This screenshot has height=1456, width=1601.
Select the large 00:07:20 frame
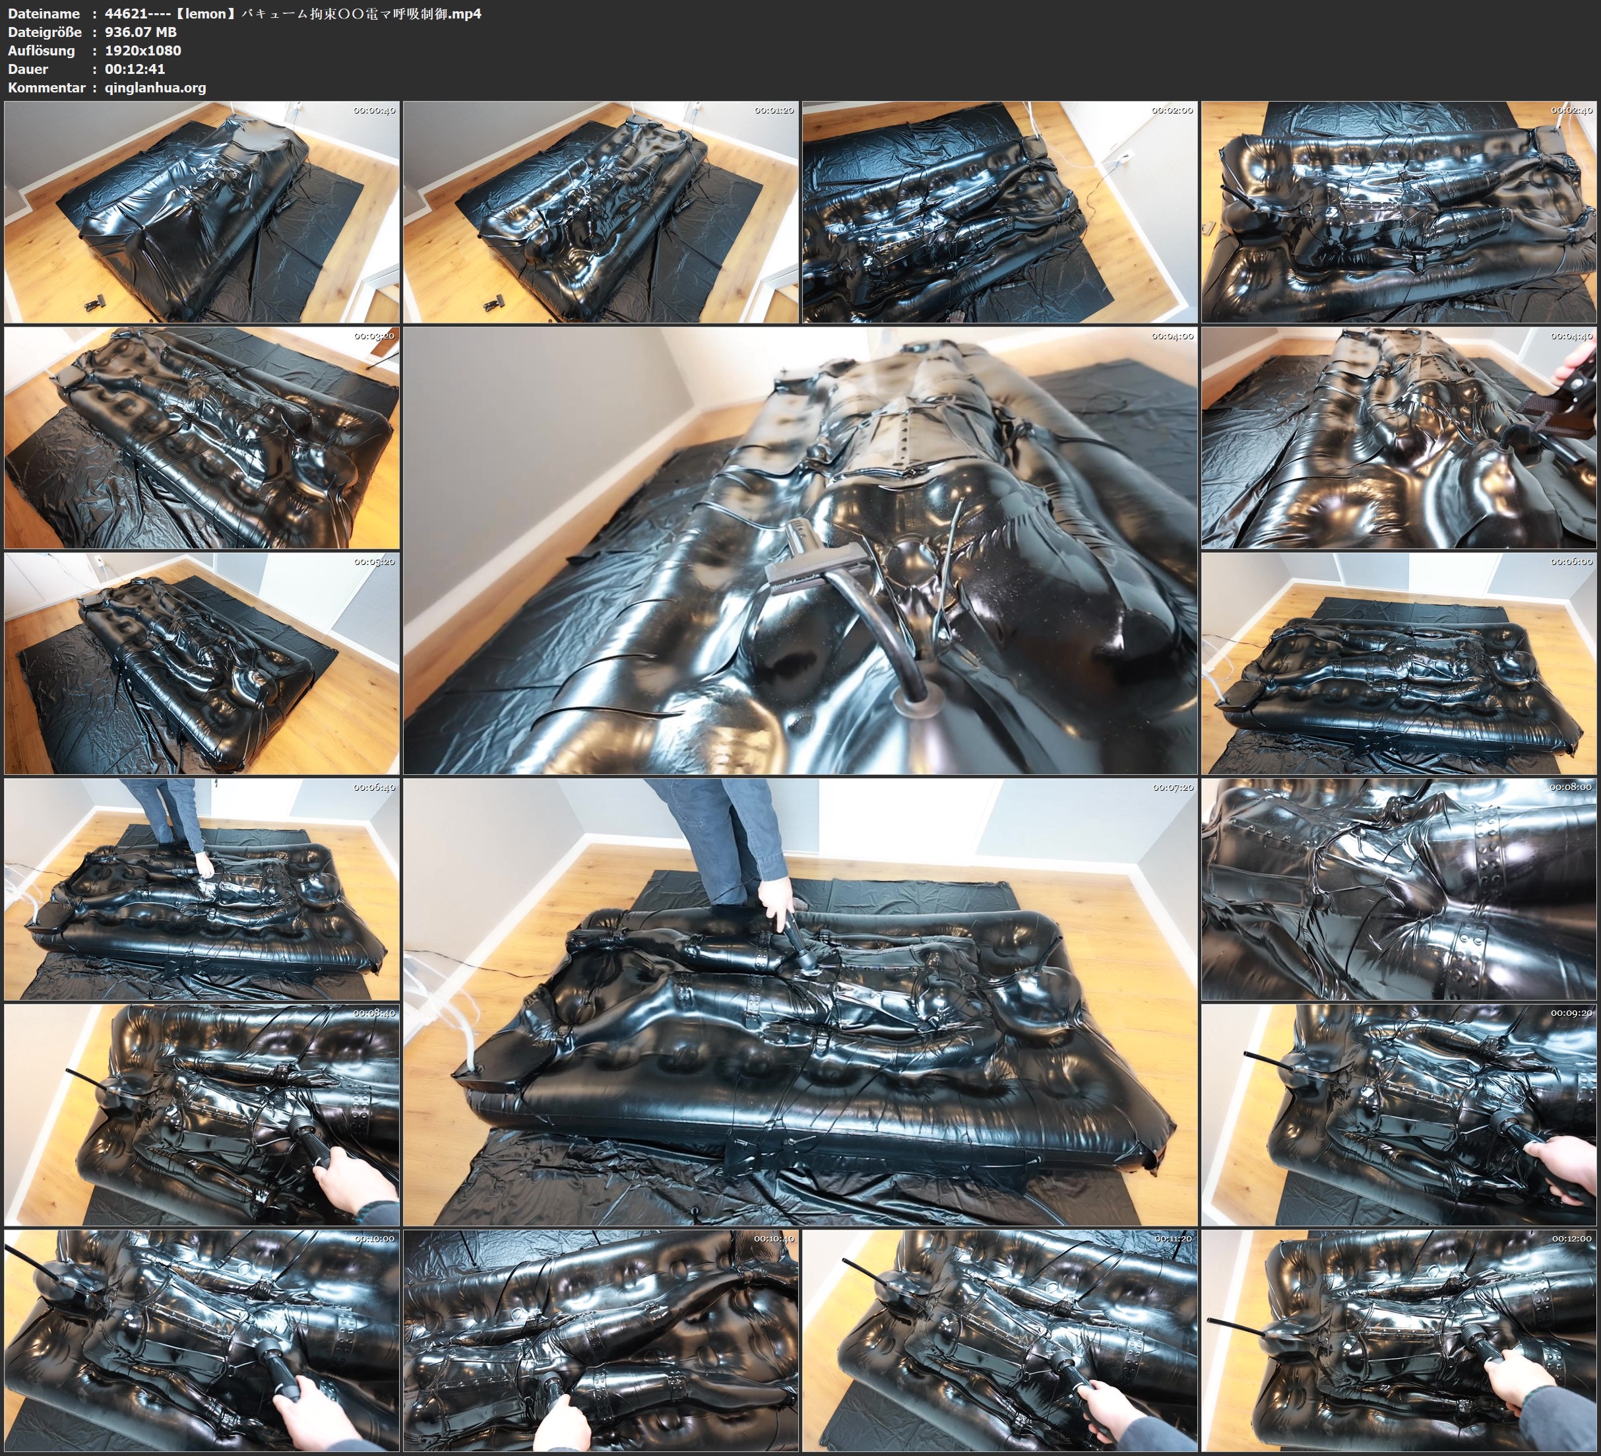coord(801,1001)
